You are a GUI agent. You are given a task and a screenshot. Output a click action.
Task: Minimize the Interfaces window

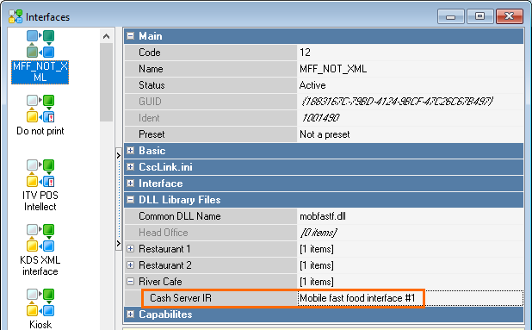[x=450, y=16]
